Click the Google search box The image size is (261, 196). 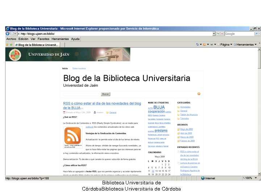click(240, 34)
